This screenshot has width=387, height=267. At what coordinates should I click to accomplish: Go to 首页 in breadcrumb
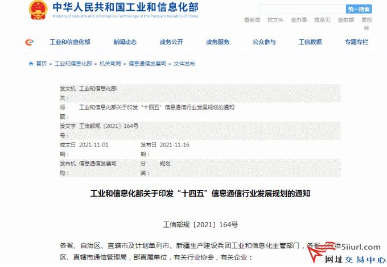(42, 64)
